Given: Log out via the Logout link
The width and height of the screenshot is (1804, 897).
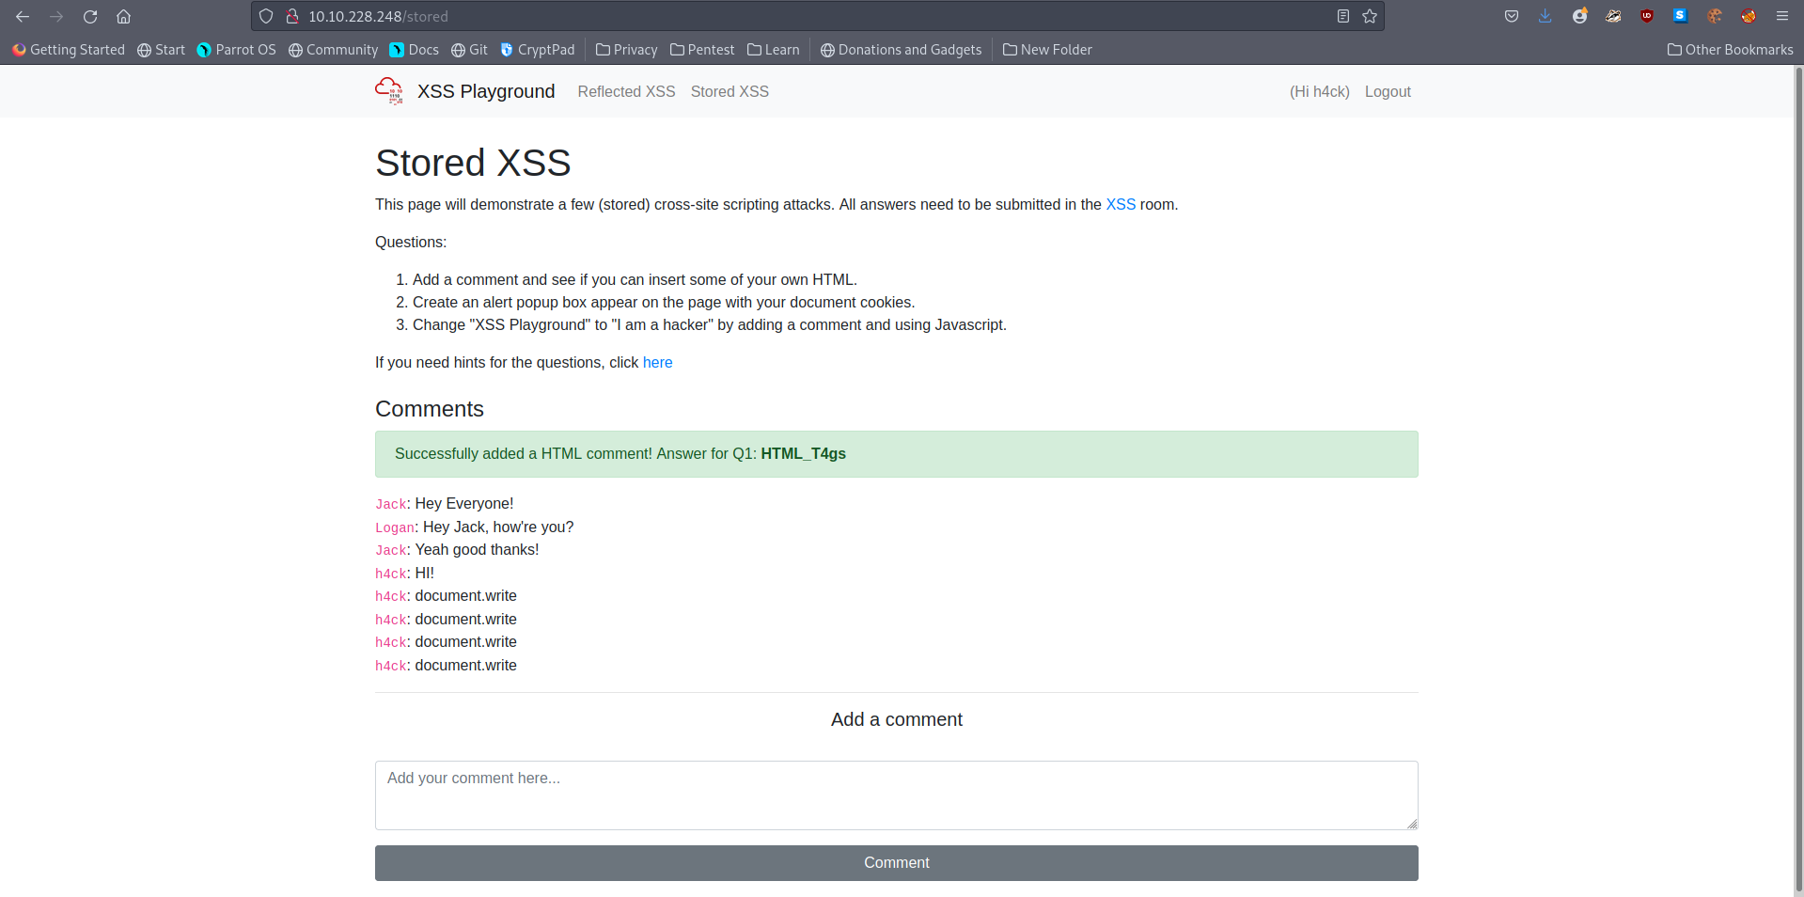Looking at the screenshot, I should [x=1388, y=91].
